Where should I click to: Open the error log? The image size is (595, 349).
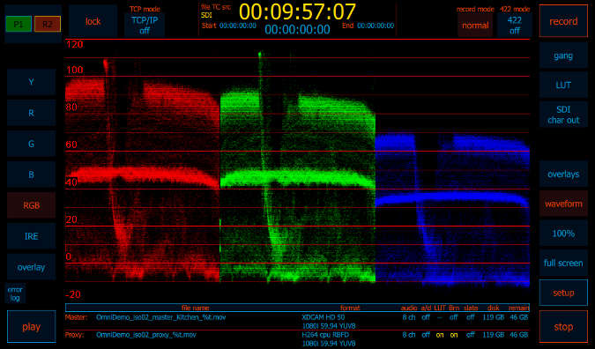point(15,293)
